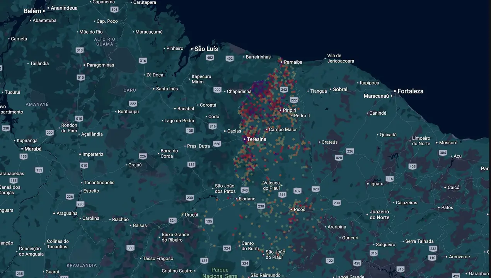The image size is (491, 278).
Task: Click the Balsas label
Action: tap(140, 226)
